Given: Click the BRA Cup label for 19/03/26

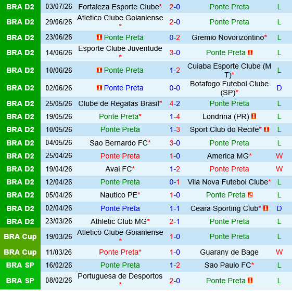Looking at the screenshot, I should [20, 236].
